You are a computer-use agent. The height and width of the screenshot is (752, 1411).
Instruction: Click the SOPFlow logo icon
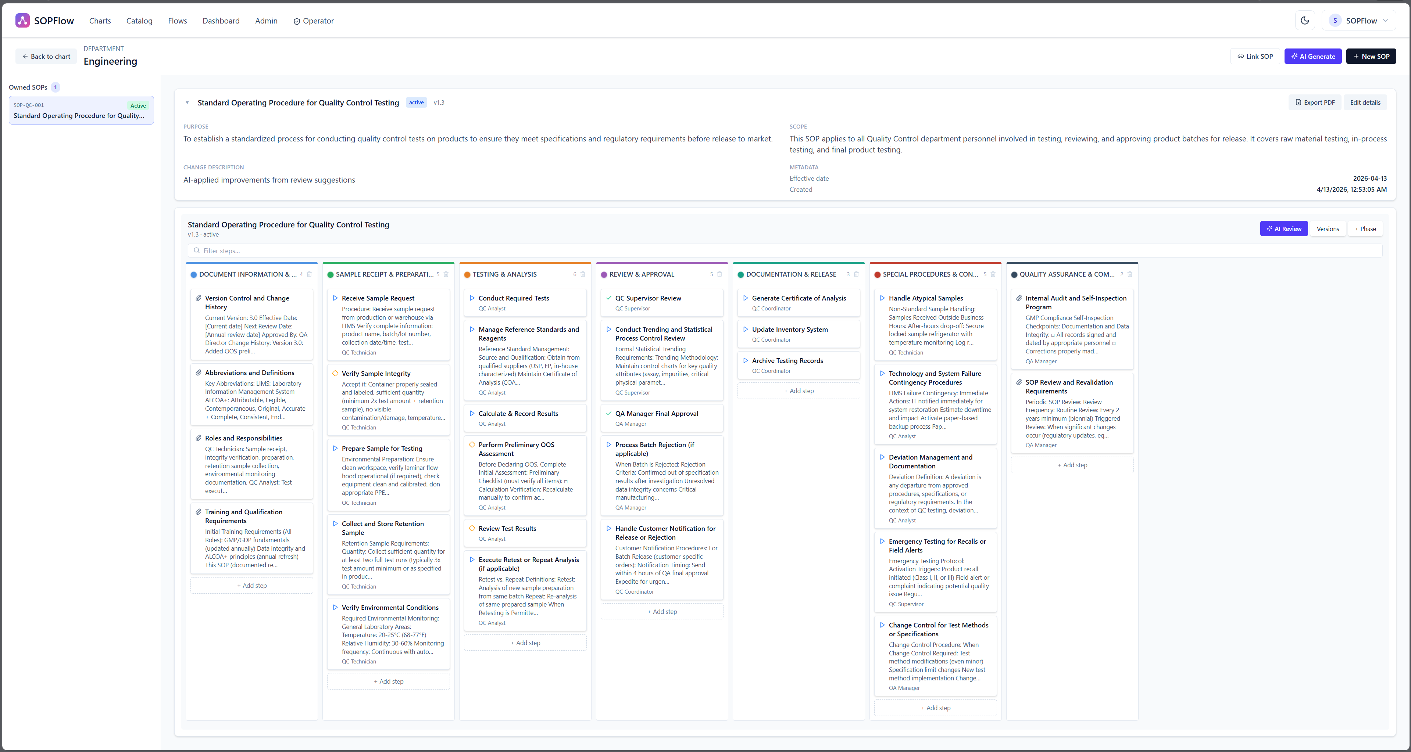22,21
